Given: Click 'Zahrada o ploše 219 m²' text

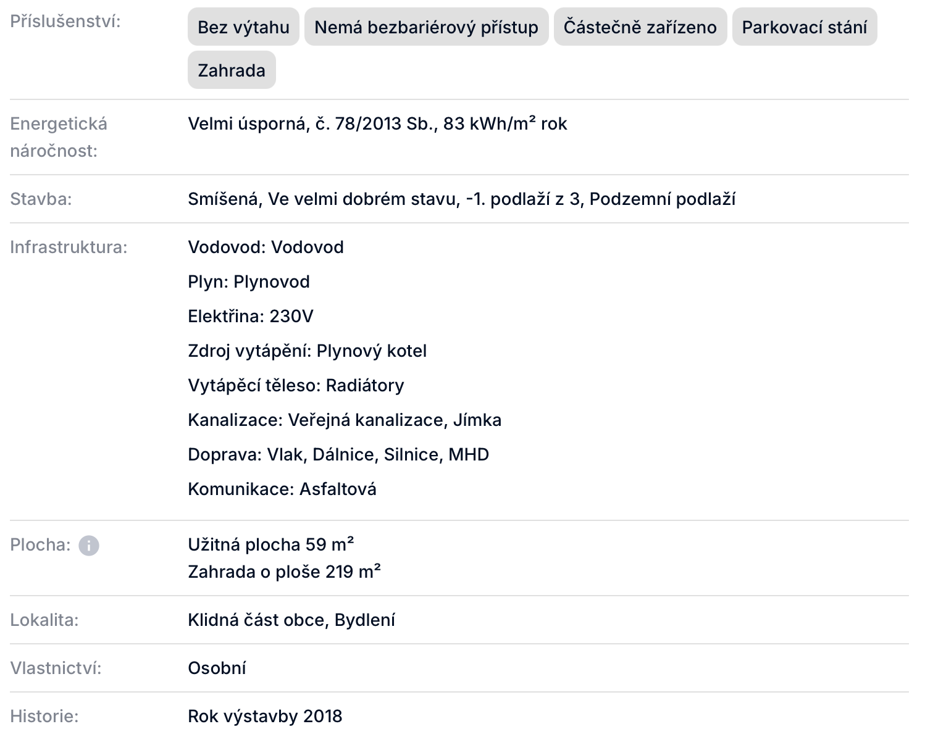Looking at the screenshot, I should [x=284, y=572].
